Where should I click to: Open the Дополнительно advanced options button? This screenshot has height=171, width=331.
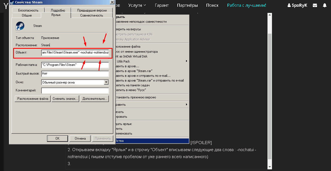(95, 98)
